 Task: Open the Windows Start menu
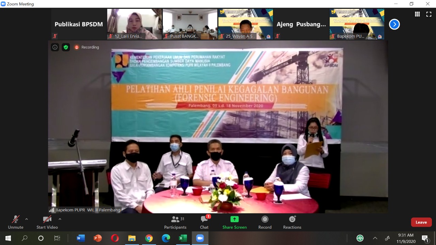click(x=8, y=238)
